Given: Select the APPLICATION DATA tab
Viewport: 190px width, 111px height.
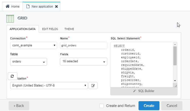Looking at the screenshot, I should [x=22, y=29].
